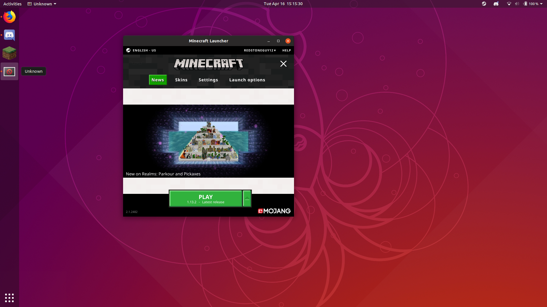The image size is (547, 307).
Task: Switch to the Skins tab
Action: (181, 80)
